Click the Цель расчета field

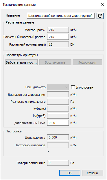point(58,137)
